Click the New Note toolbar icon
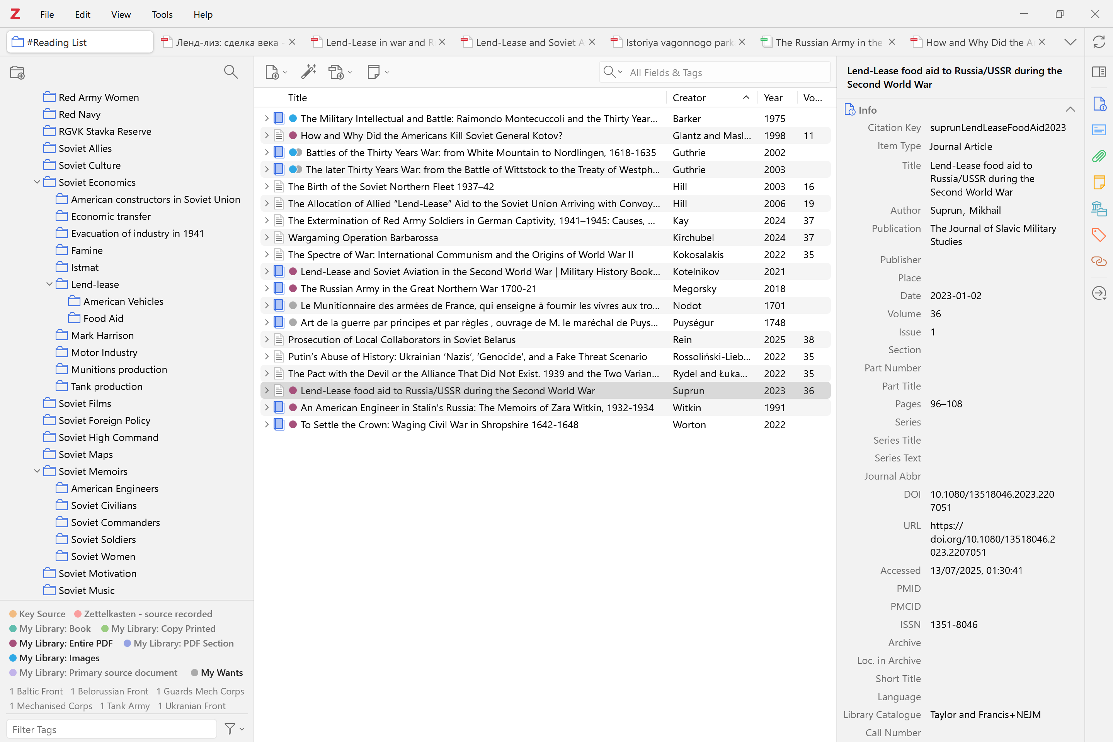The image size is (1113, 742). (x=373, y=72)
